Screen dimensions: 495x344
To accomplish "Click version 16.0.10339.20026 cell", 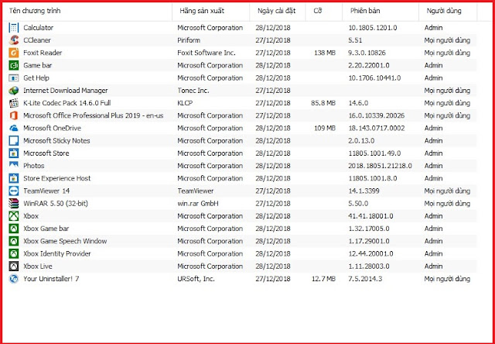I will click(377, 115).
